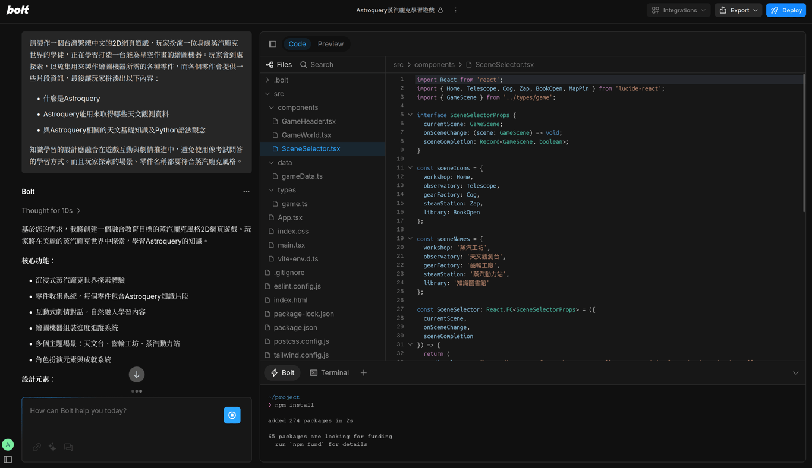Screen dimensions: 812x468
Task: Open Bolt message options three dots
Action: [246, 192]
